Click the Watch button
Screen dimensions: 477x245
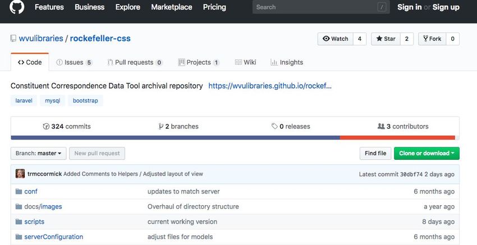pos(336,39)
